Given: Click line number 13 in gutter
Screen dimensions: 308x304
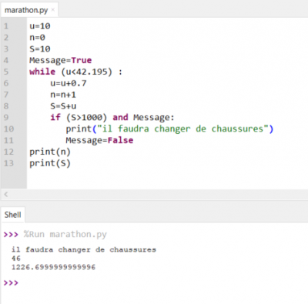Looking at the screenshot, I should point(8,163).
